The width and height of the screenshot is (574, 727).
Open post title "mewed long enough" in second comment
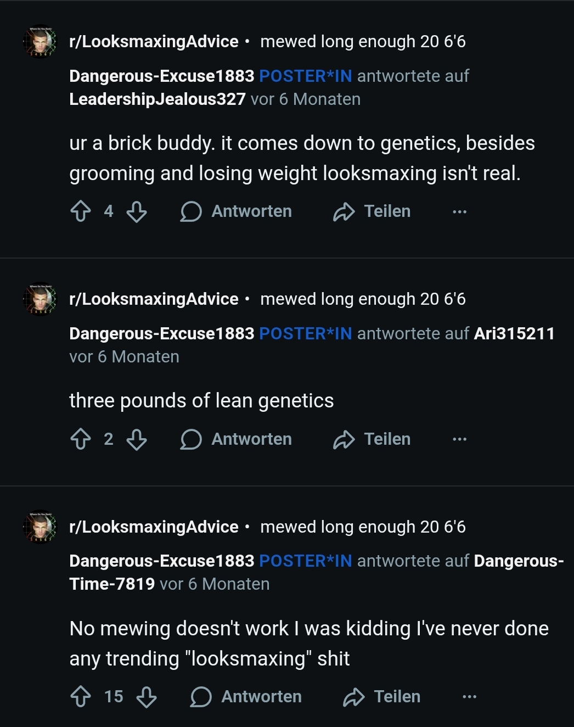pyautogui.click(x=363, y=299)
